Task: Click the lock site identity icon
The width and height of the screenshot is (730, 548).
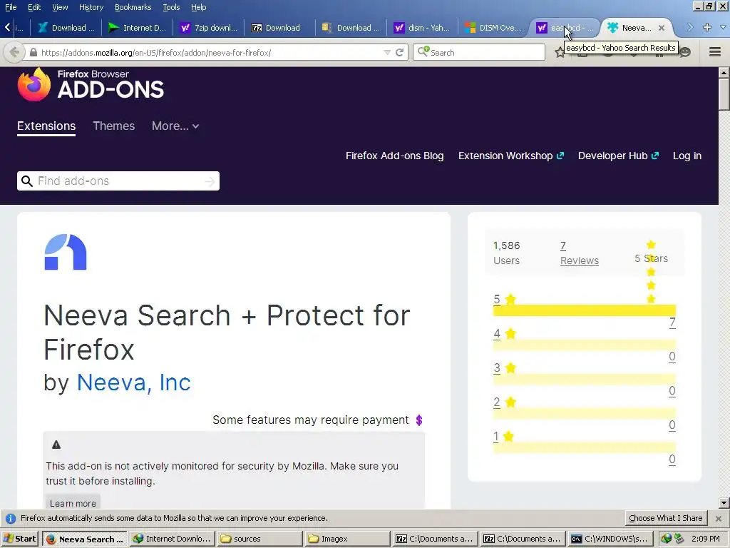Action: [33, 52]
